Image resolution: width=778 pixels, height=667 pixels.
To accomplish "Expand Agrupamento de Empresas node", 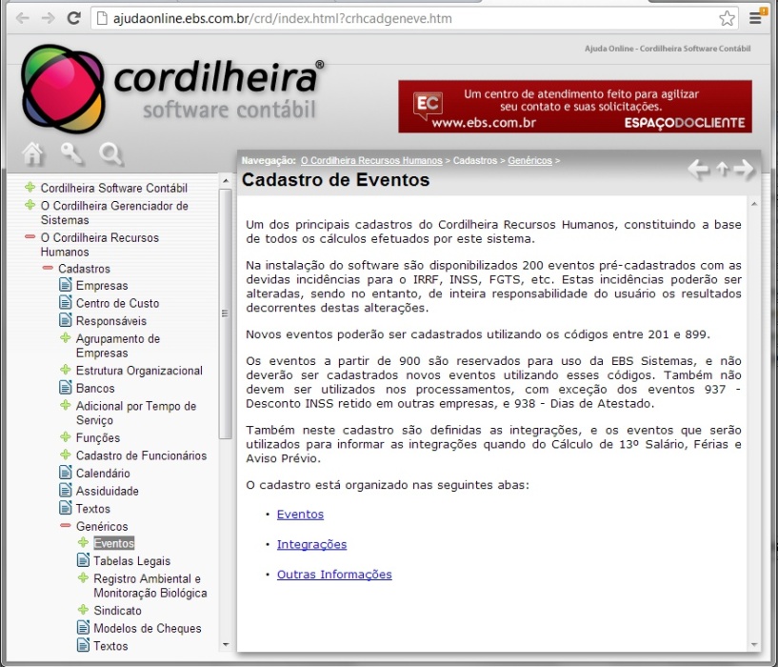I will click(66, 337).
